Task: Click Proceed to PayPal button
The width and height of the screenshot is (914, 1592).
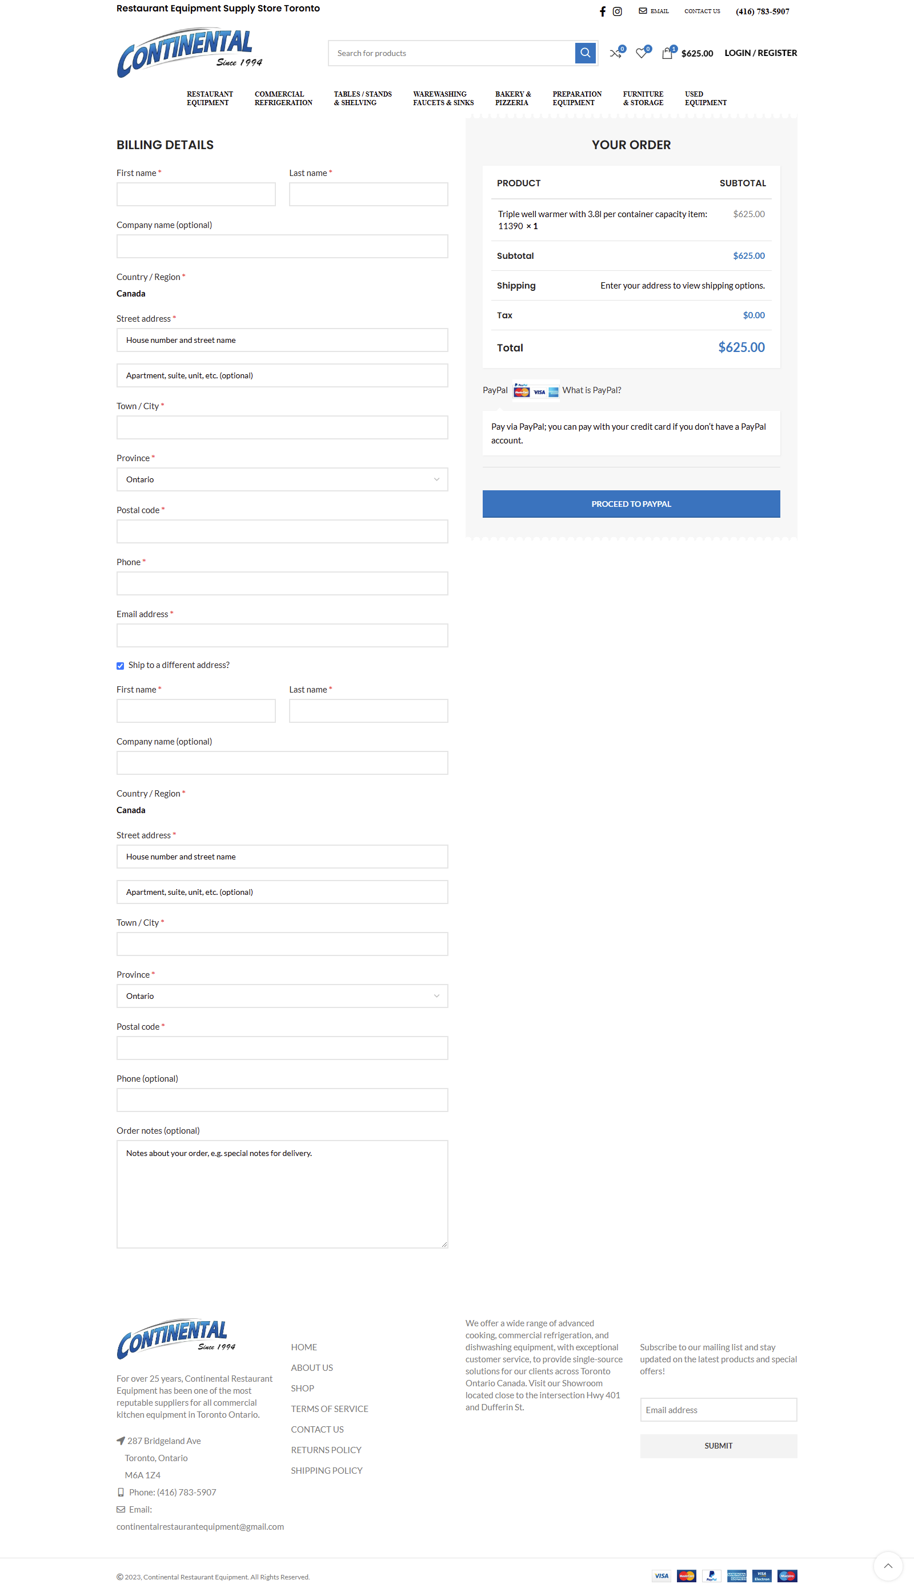Action: click(x=631, y=503)
